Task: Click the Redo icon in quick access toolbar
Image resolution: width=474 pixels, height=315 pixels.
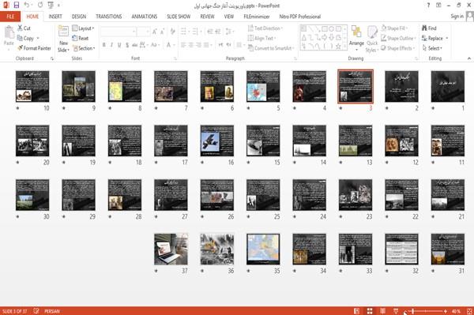Action: (40, 6)
